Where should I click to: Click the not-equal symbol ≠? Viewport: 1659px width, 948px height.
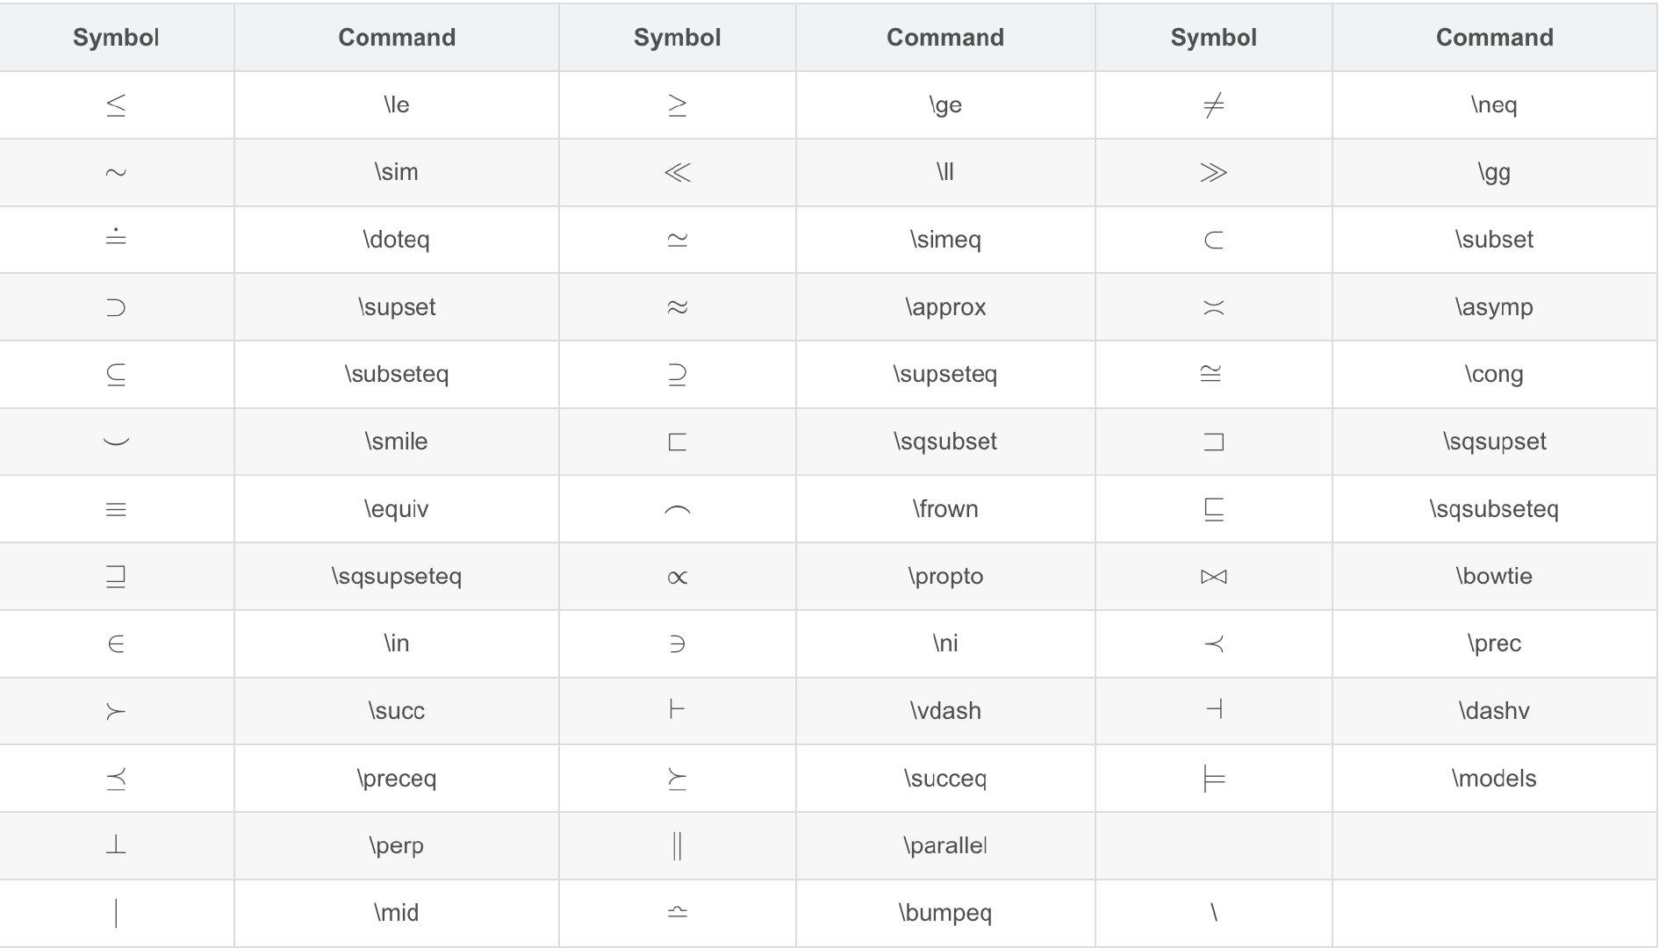[1213, 105]
